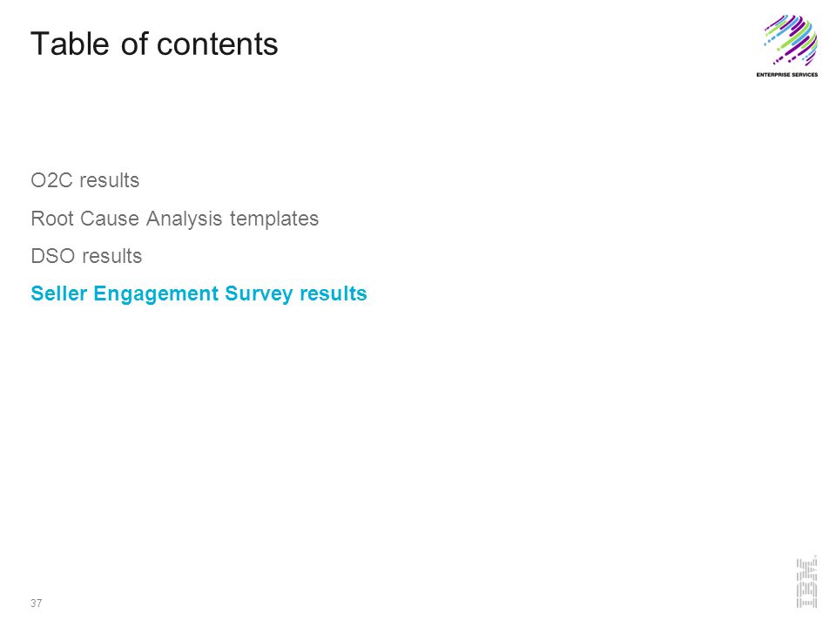Click the blue word results
The image size is (836, 627).
coord(334,293)
